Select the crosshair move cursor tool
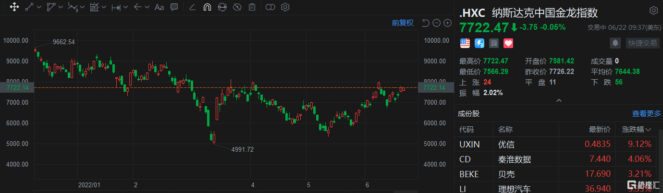The image size is (663, 193). [x=14, y=7]
